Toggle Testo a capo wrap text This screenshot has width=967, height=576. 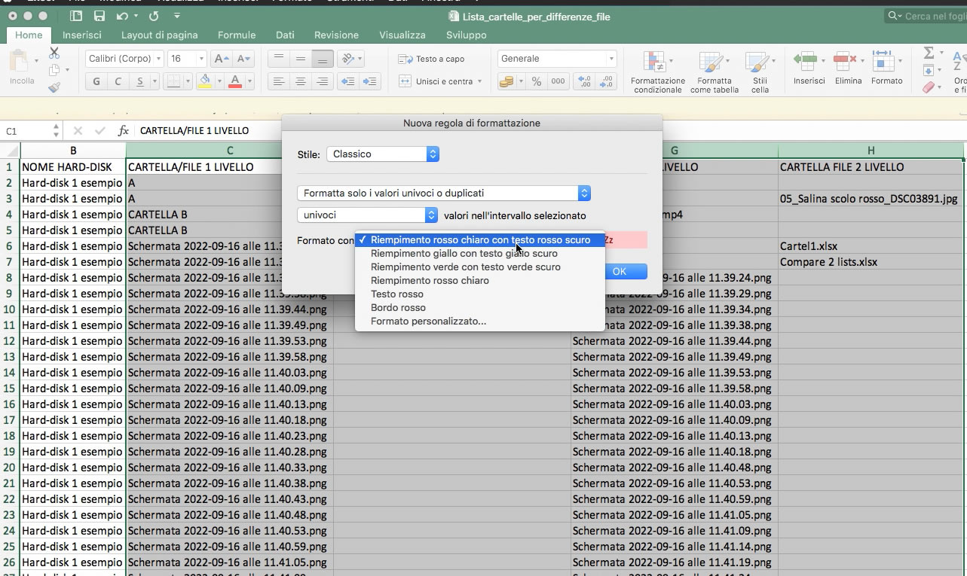coord(432,59)
